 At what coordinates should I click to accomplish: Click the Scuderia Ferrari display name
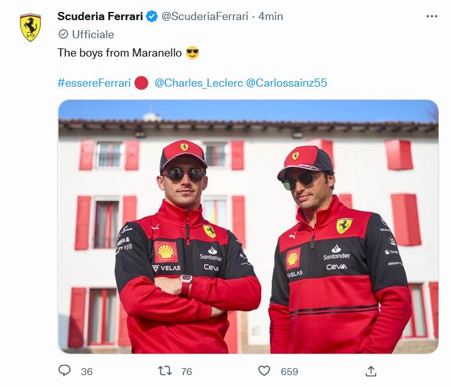coord(100,16)
